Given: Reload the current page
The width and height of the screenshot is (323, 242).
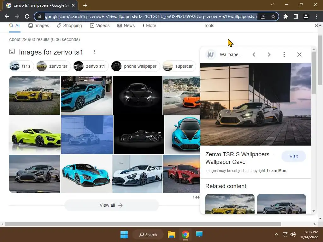Looking at the screenshot, I should [27, 16].
